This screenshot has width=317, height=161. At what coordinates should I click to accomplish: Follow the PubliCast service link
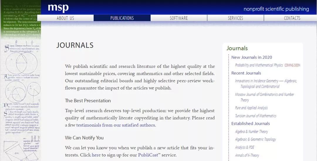[x=148, y=155]
